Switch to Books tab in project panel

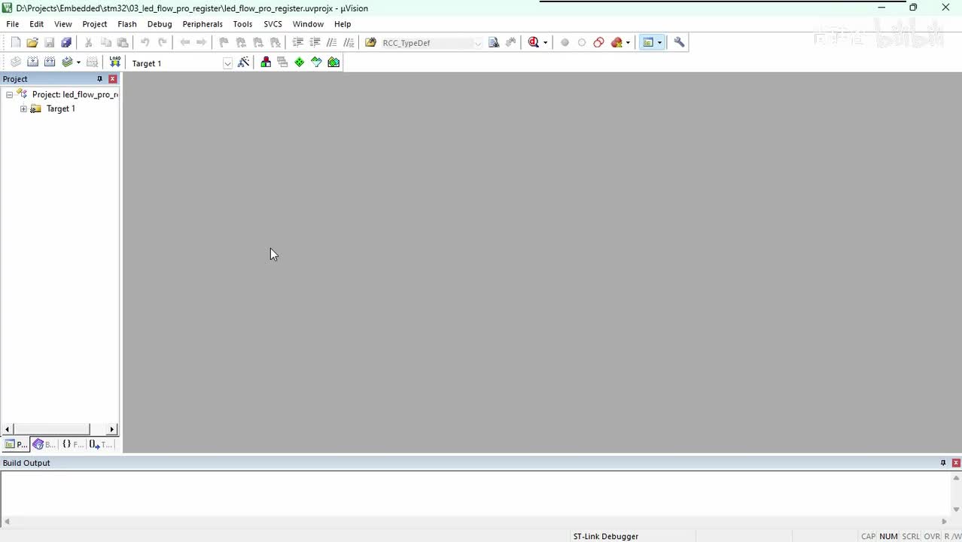pos(44,444)
